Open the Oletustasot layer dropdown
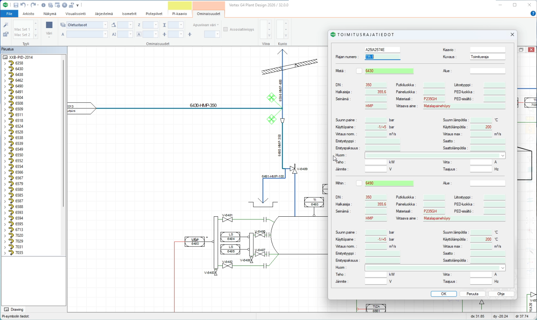The width and height of the screenshot is (537, 320). pos(105,25)
